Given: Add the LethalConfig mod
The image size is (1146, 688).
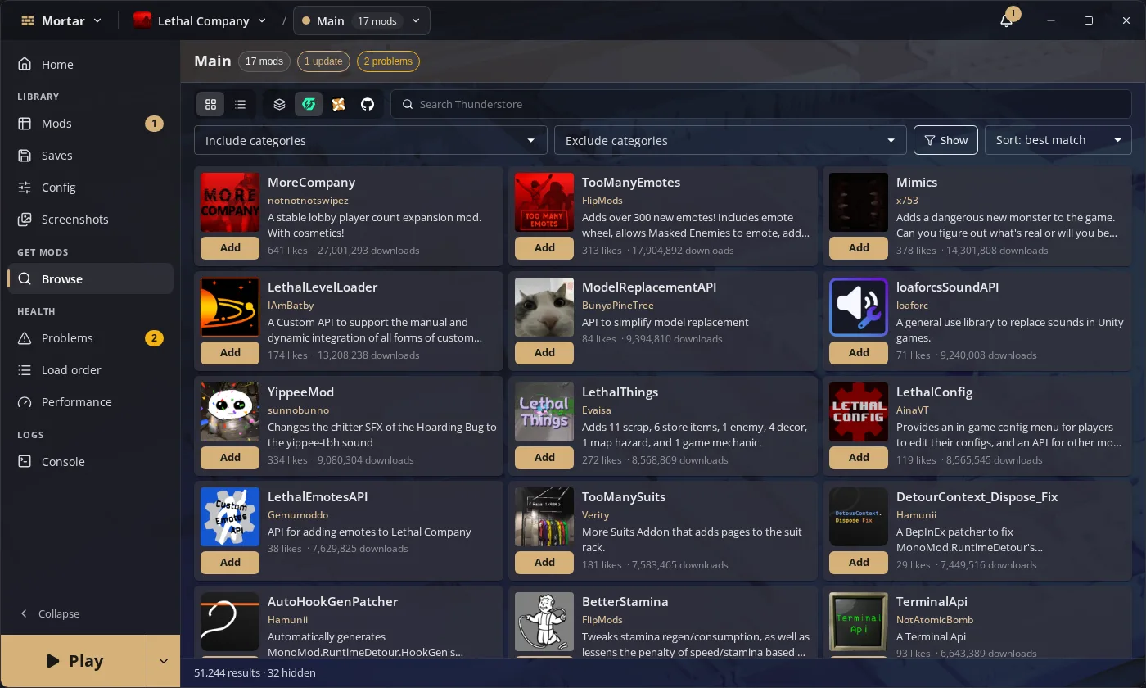Looking at the screenshot, I should click(859, 457).
